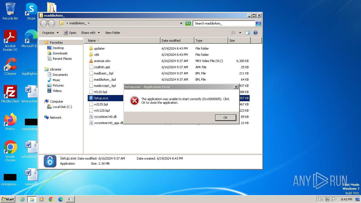Open Explorer help icon
This screenshot has width=361, height=203.
tap(256, 33)
